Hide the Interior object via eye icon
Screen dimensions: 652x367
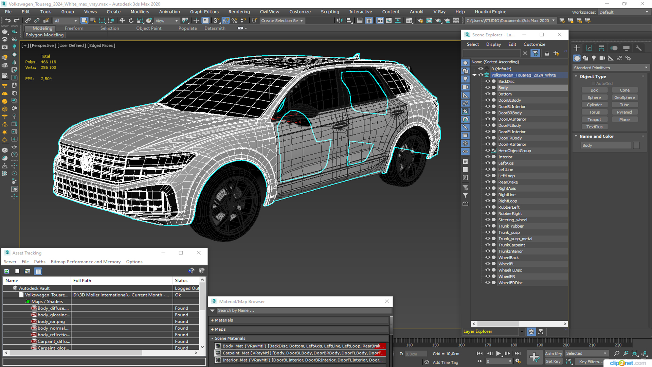pos(488,157)
